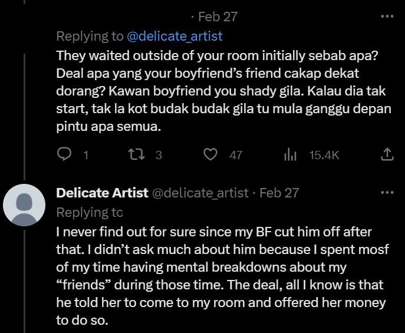This screenshot has width=405, height=333.
Task: Click the reply speech bubble icon
Action: click(64, 154)
